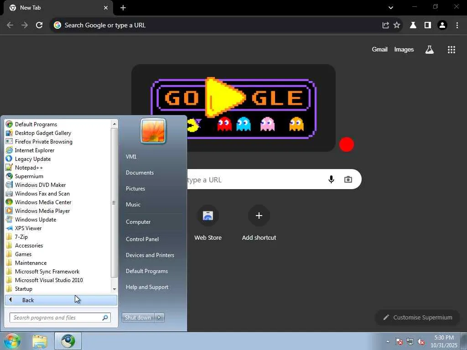Show hidden system tray icons
Viewport: 467px width, 350px height.
tap(388, 341)
